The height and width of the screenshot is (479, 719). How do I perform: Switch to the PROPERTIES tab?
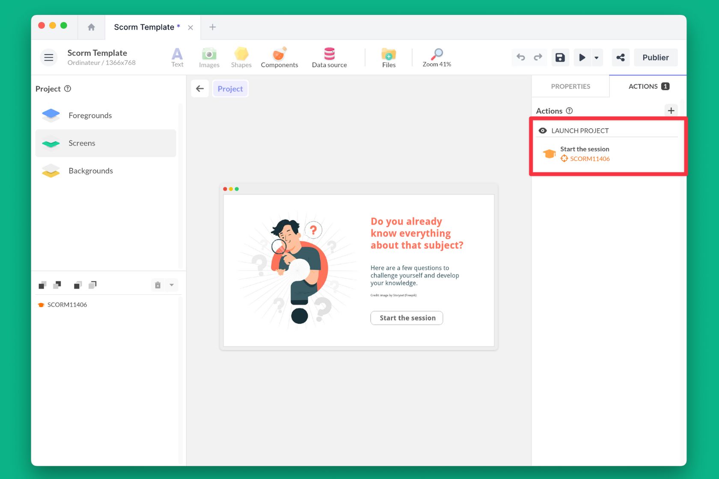(570, 86)
